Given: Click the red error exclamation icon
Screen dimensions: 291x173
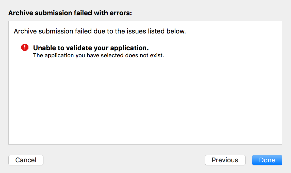Looking at the screenshot, I should 25,47.
